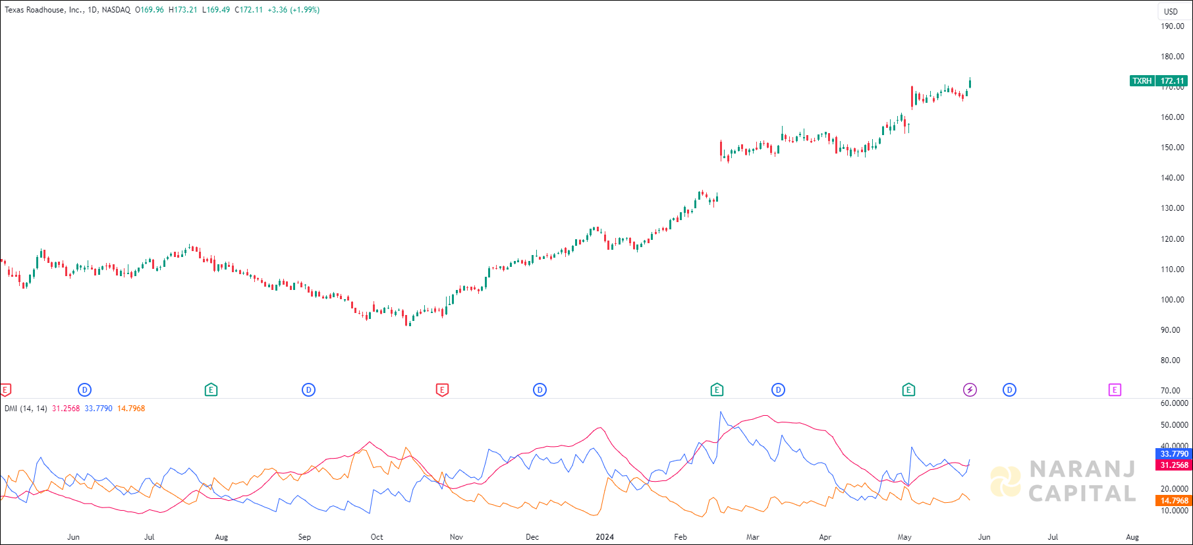Click the orange 14.7968 value in DMI legend
The image size is (1193, 545).
[x=131, y=409]
